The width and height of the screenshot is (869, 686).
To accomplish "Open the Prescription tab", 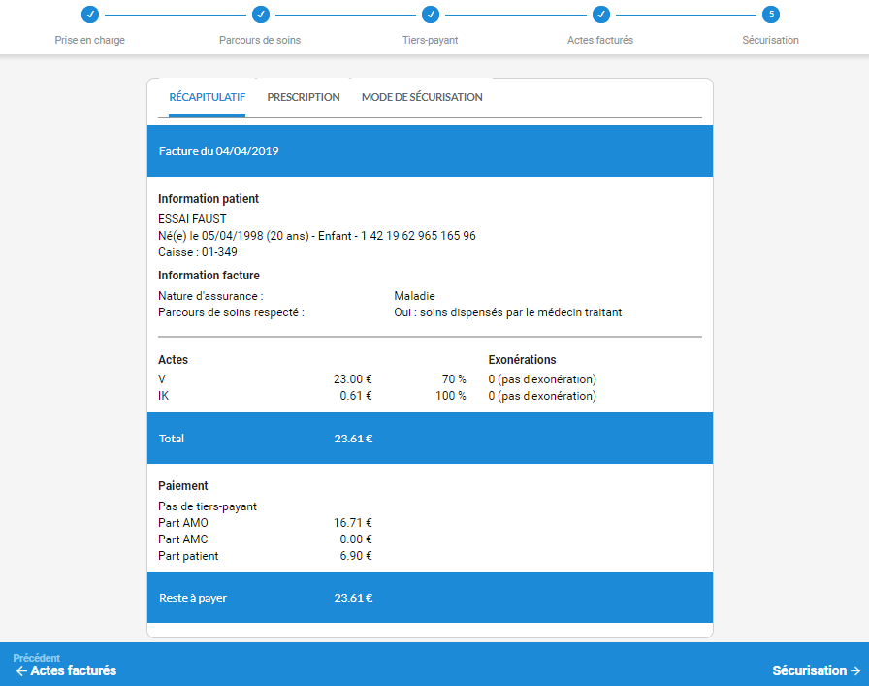I will pos(304,97).
